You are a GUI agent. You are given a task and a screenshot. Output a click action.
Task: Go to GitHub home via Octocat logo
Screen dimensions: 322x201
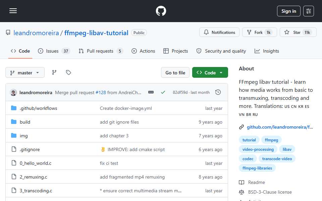(x=161, y=11)
